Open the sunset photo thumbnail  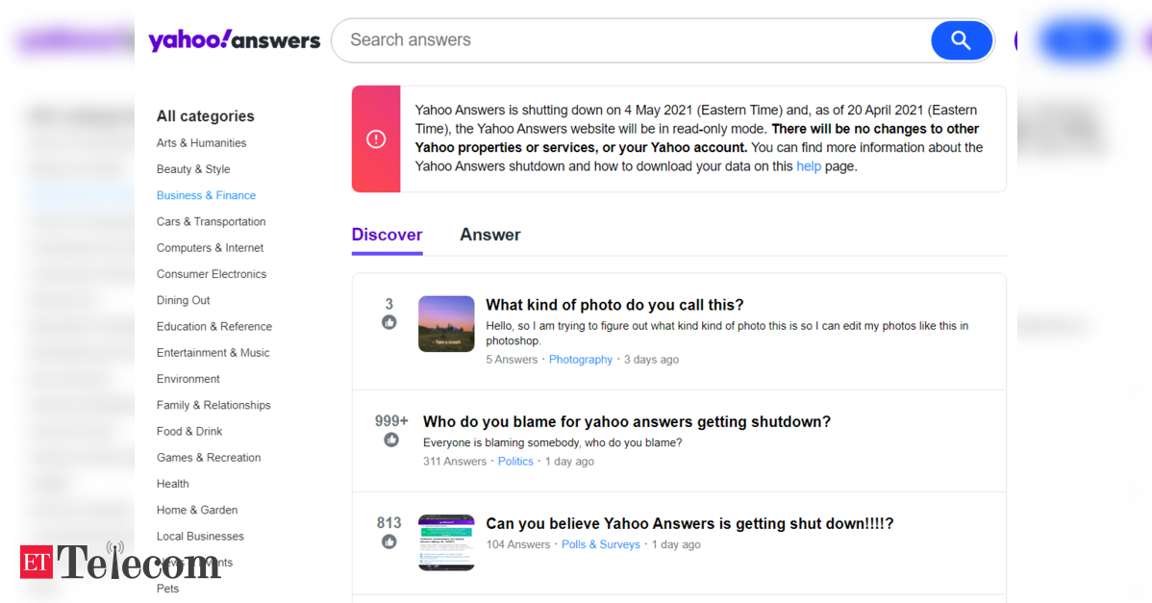click(446, 324)
